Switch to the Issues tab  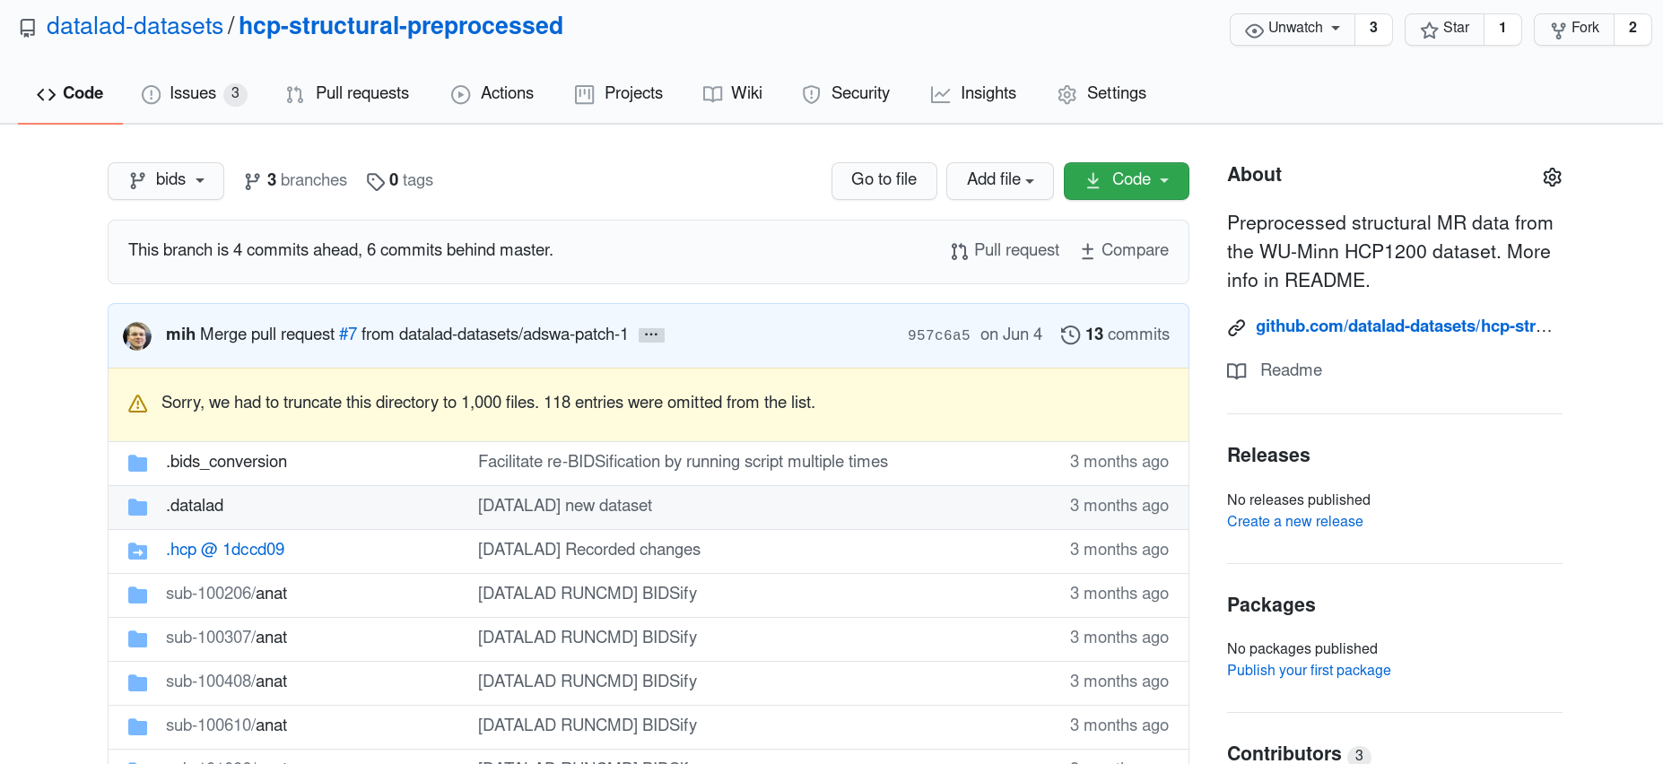(x=193, y=93)
